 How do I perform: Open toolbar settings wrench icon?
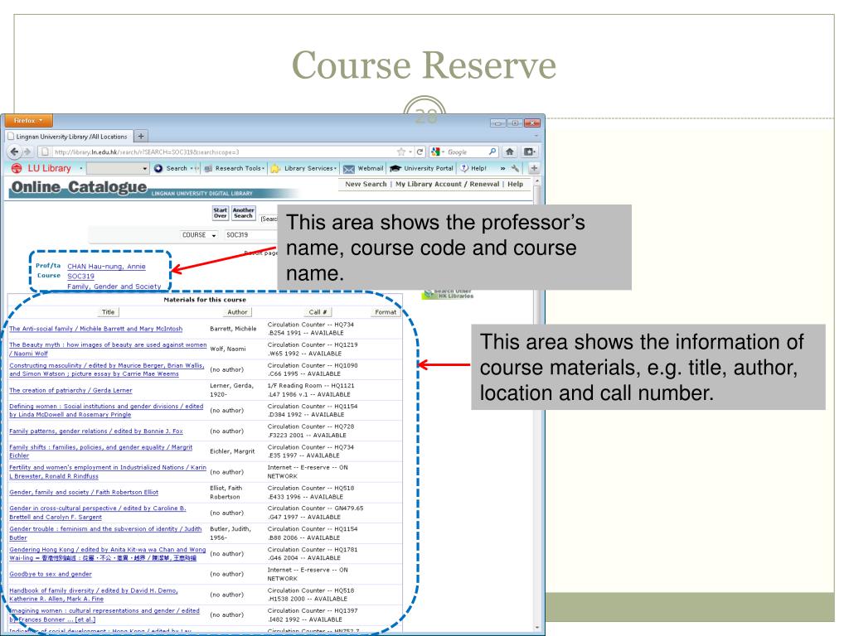tap(515, 169)
